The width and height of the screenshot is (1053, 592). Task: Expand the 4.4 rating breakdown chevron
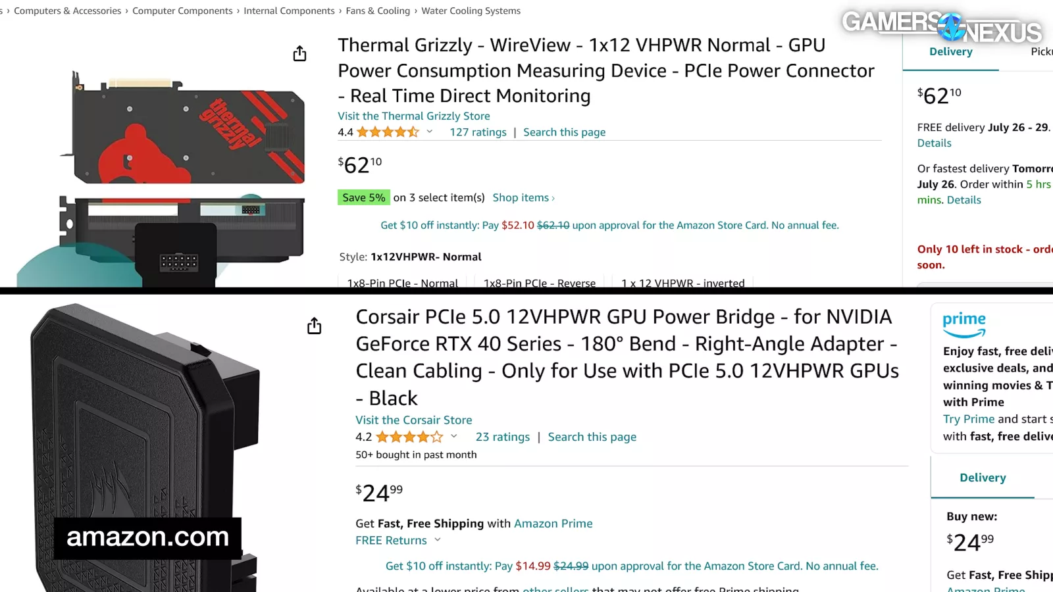[x=430, y=132]
